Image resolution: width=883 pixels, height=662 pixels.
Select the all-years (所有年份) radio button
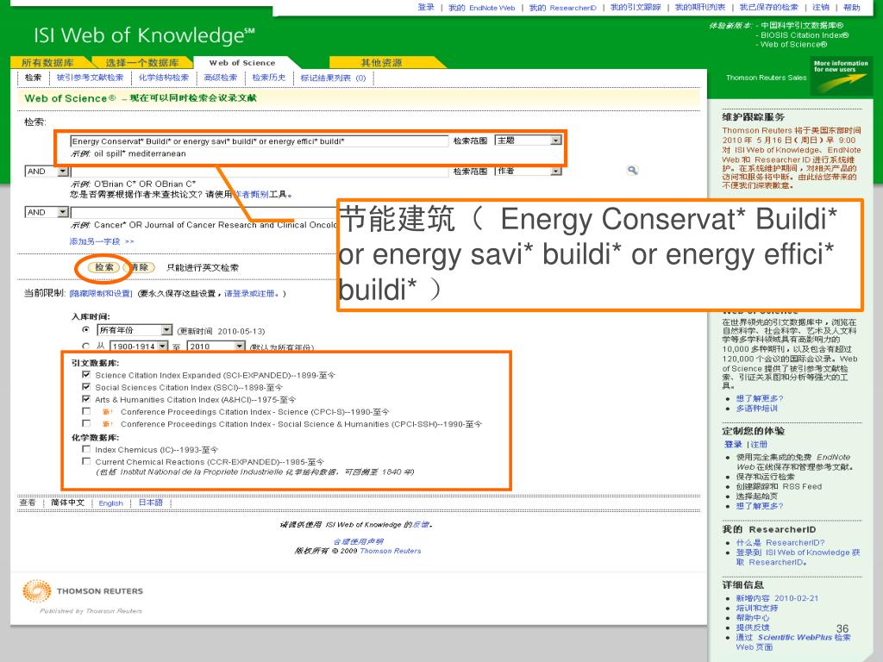pyautogui.click(x=85, y=329)
